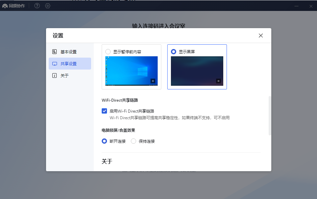317x199 pixels.
Task: Open the help question mark icon
Action: pyautogui.click(x=37, y=6)
